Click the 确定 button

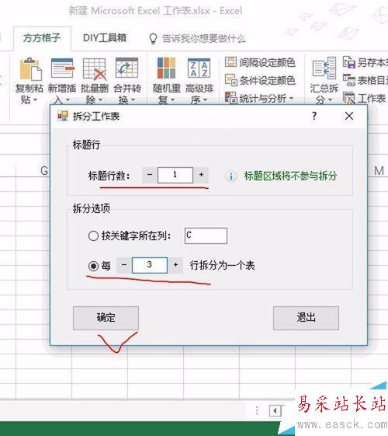click(106, 318)
